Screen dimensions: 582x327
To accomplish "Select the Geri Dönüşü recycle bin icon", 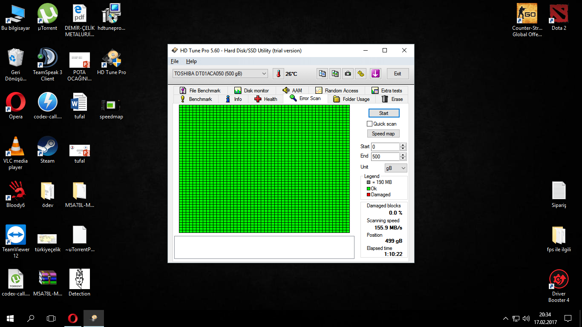I will point(16,65).
